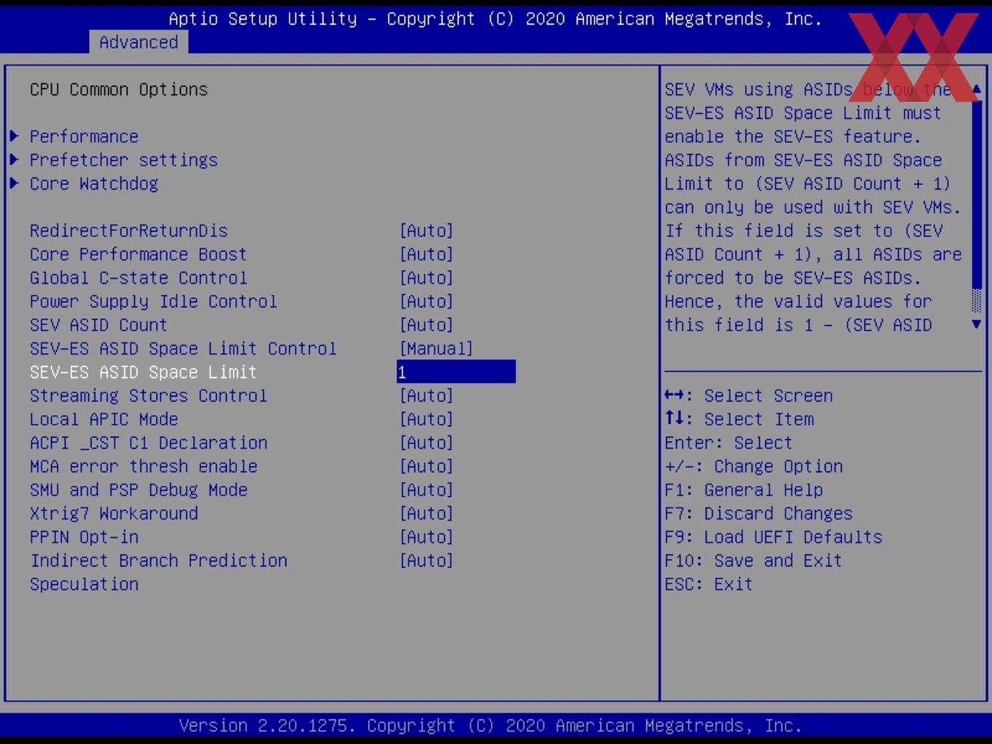Change RedirectForReturnDis Auto value
This screenshot has width=992, height=744.
pyautogui.click(x=426, y=230)
